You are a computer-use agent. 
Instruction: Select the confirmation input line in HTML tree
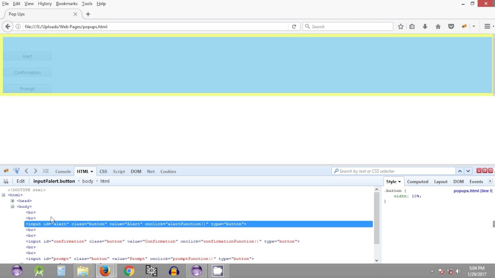pos(163,241)
